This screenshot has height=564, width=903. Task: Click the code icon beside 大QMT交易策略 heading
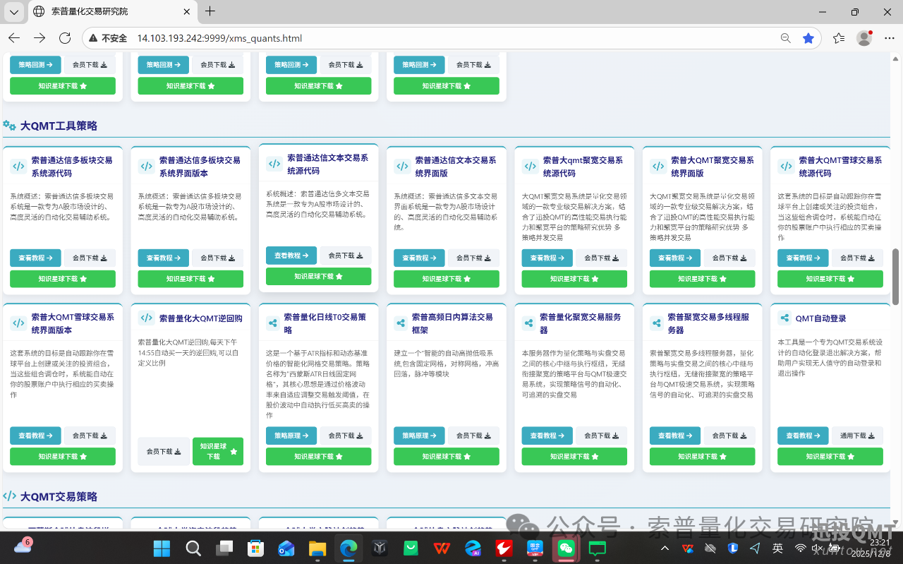10,496
